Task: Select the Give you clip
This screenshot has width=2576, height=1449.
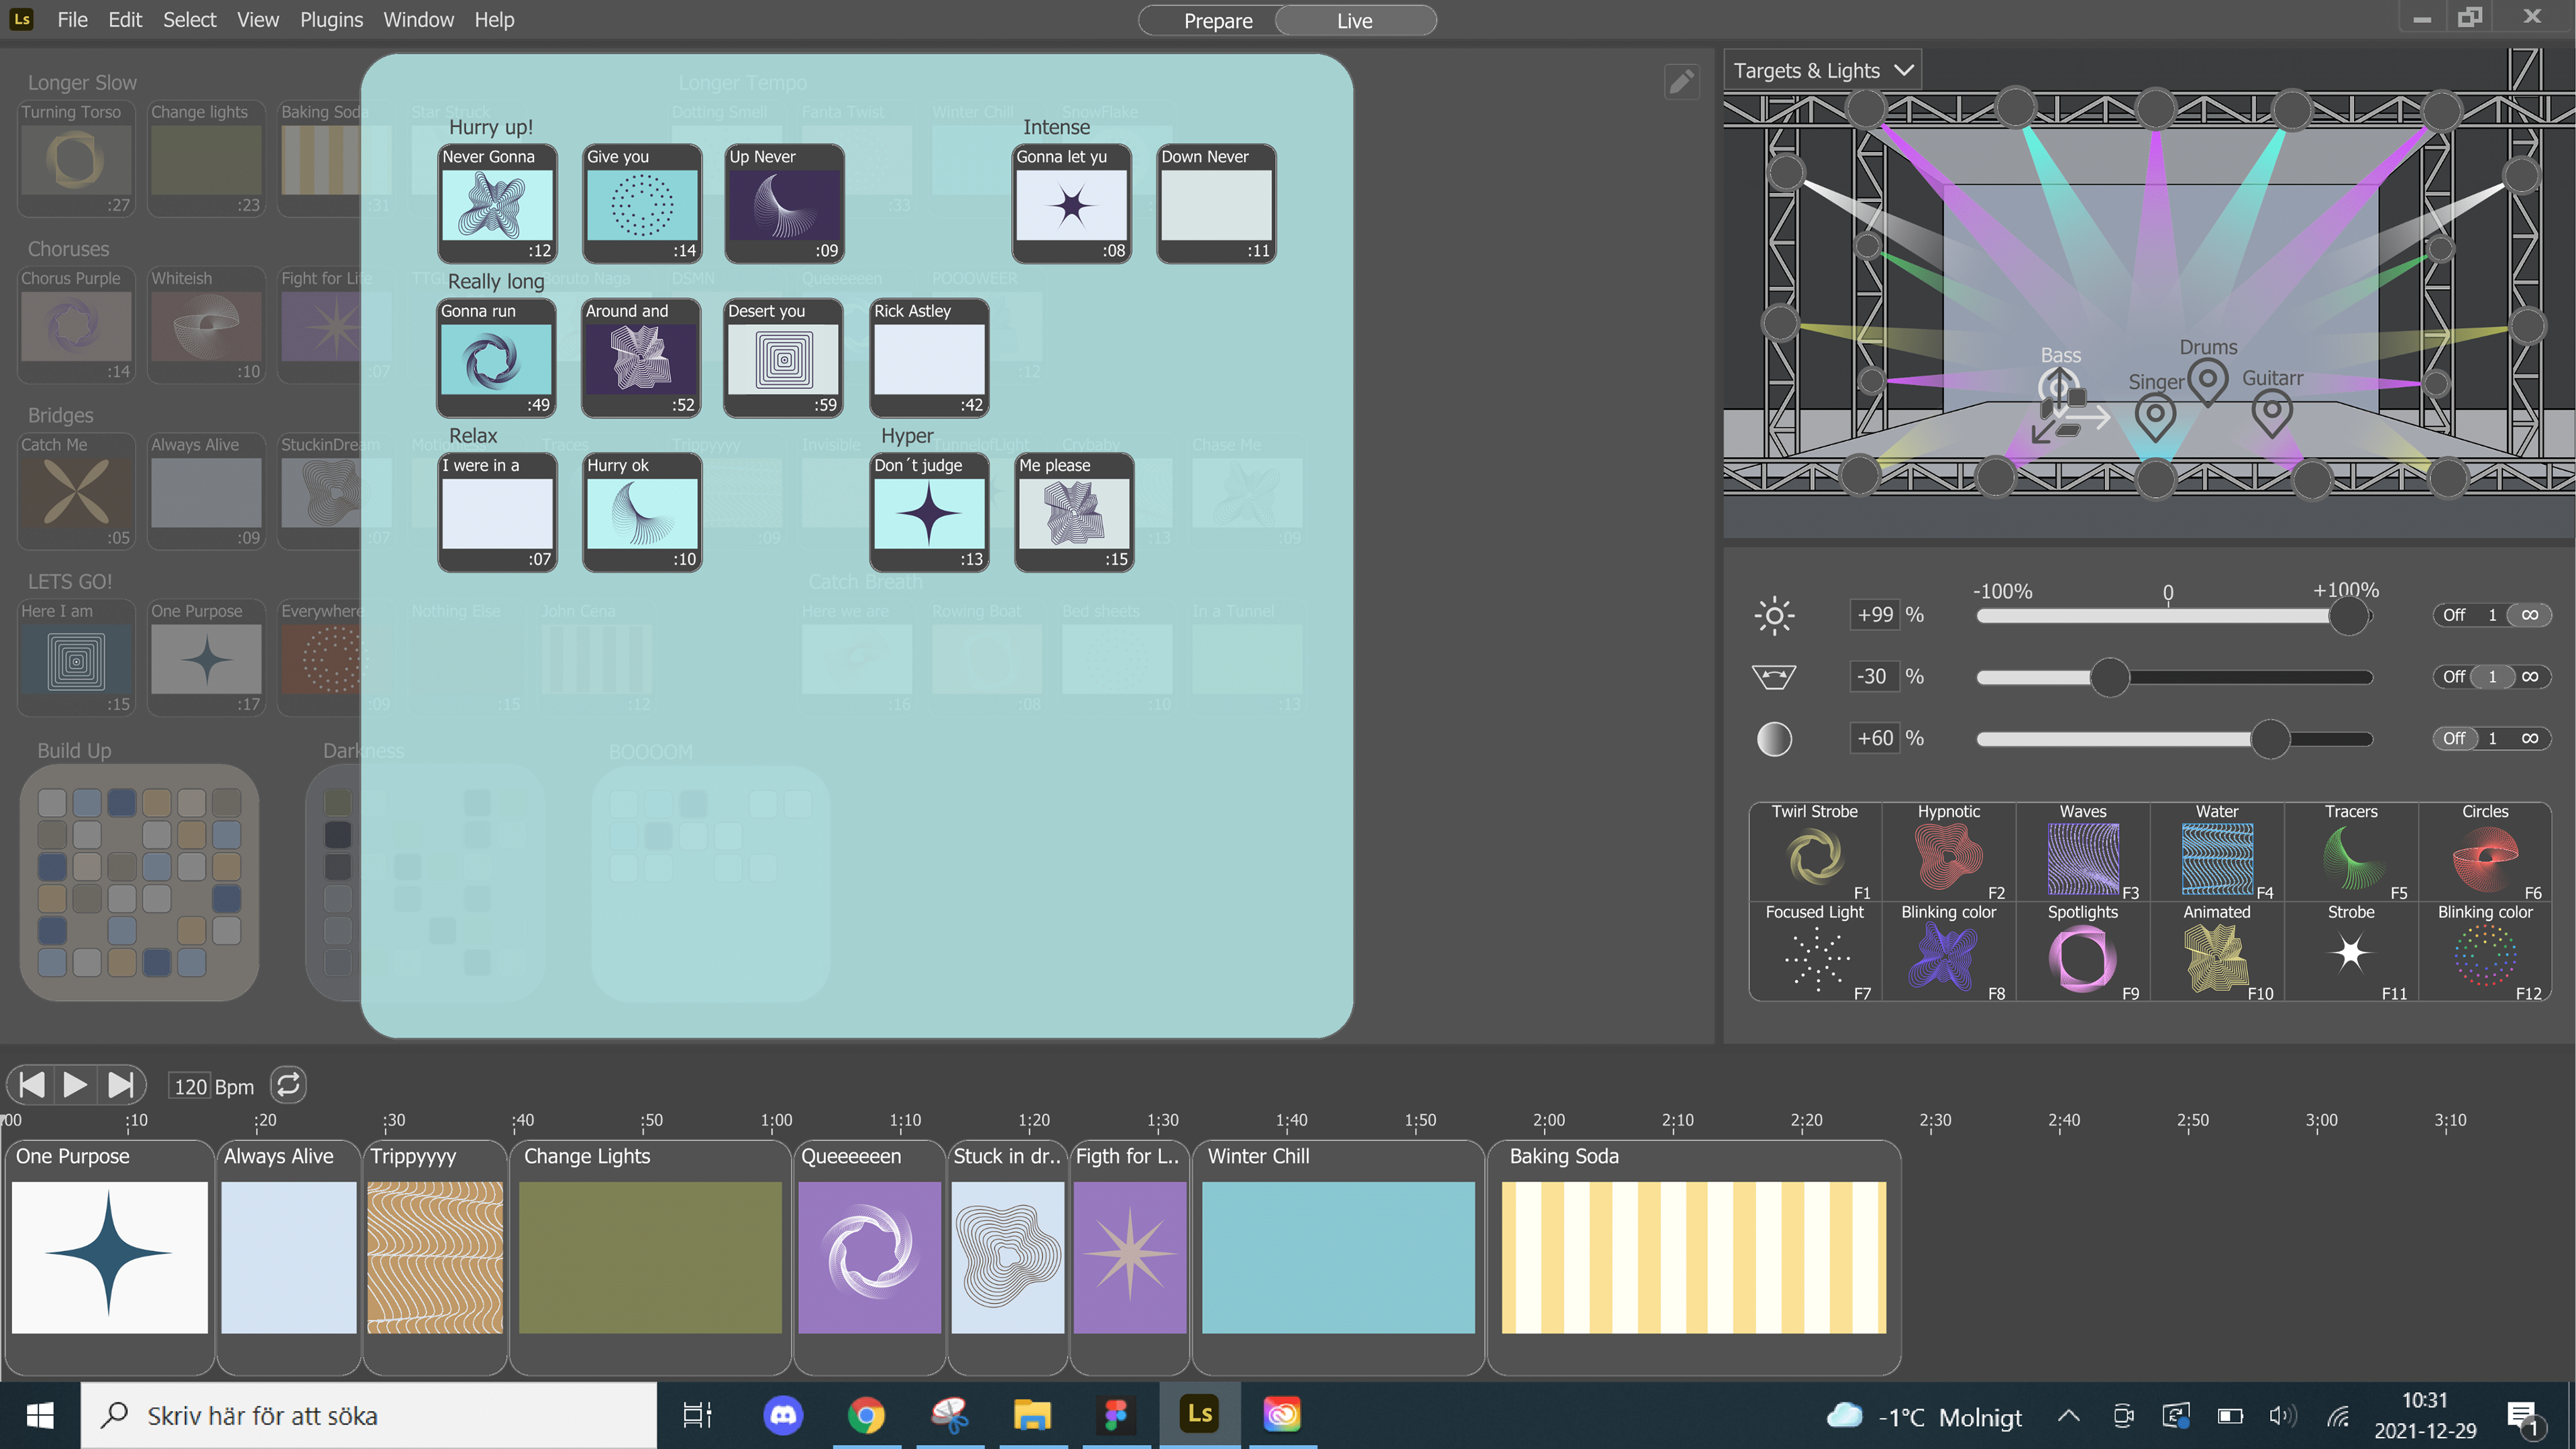Action: (x=642, y=204)
